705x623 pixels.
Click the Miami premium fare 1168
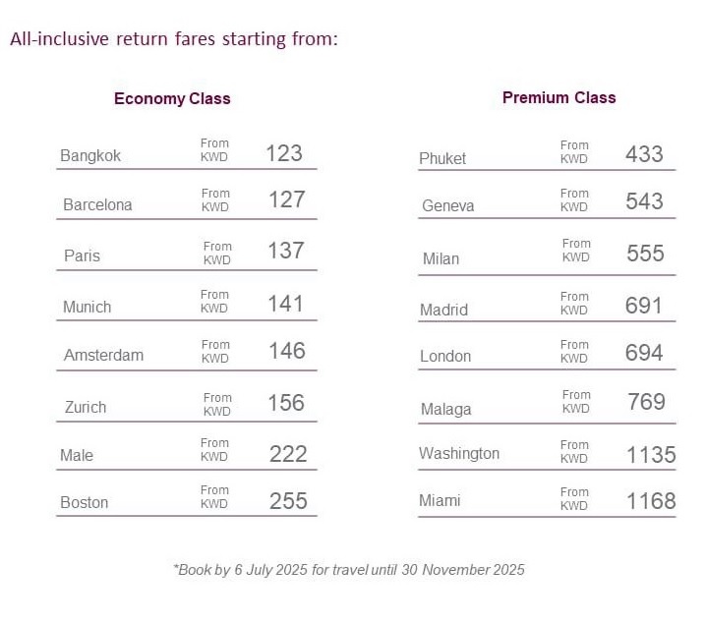(x=547, y=500)
